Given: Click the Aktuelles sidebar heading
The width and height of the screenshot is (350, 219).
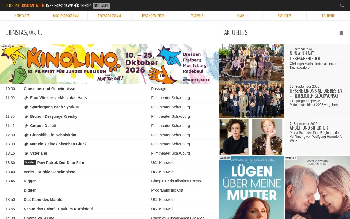Looking at the screenshot, I should click(x=236, y=33).
